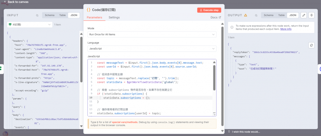Click inside the JavaScript code editor line 10
Viewport: 321px width, 136px height.
point(151,98)
